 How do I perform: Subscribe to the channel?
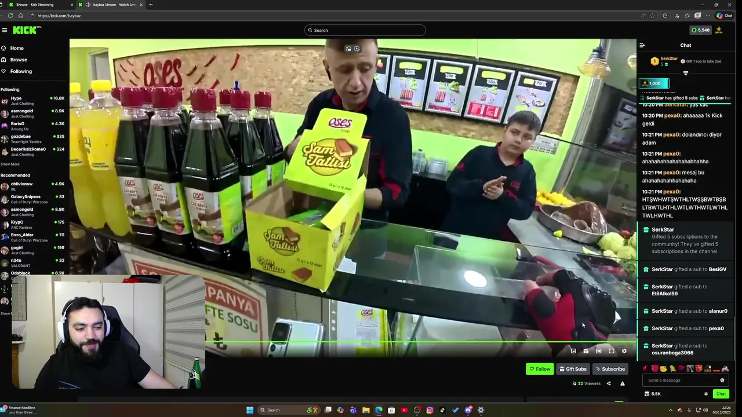pos(610,369)
